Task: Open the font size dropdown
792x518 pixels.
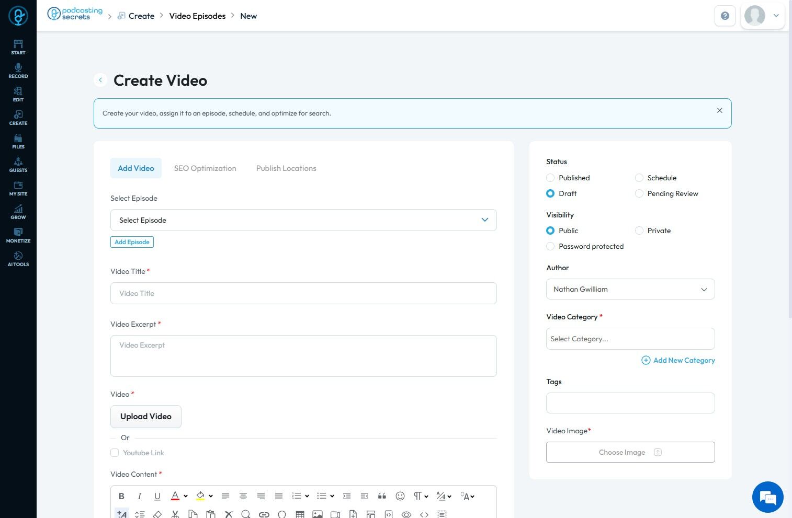Action: click(x=467, y=496)
